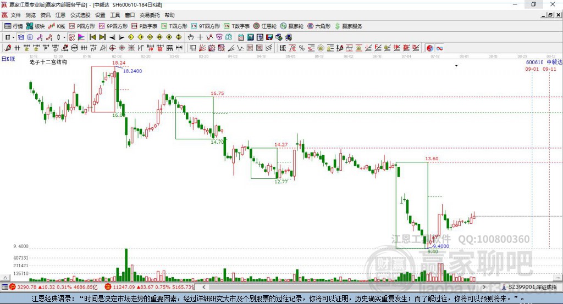The width and height of the screenshot is (563, 304).
Task: Click the horizontal scrollbar right arrow
Action: click(484, 287)
